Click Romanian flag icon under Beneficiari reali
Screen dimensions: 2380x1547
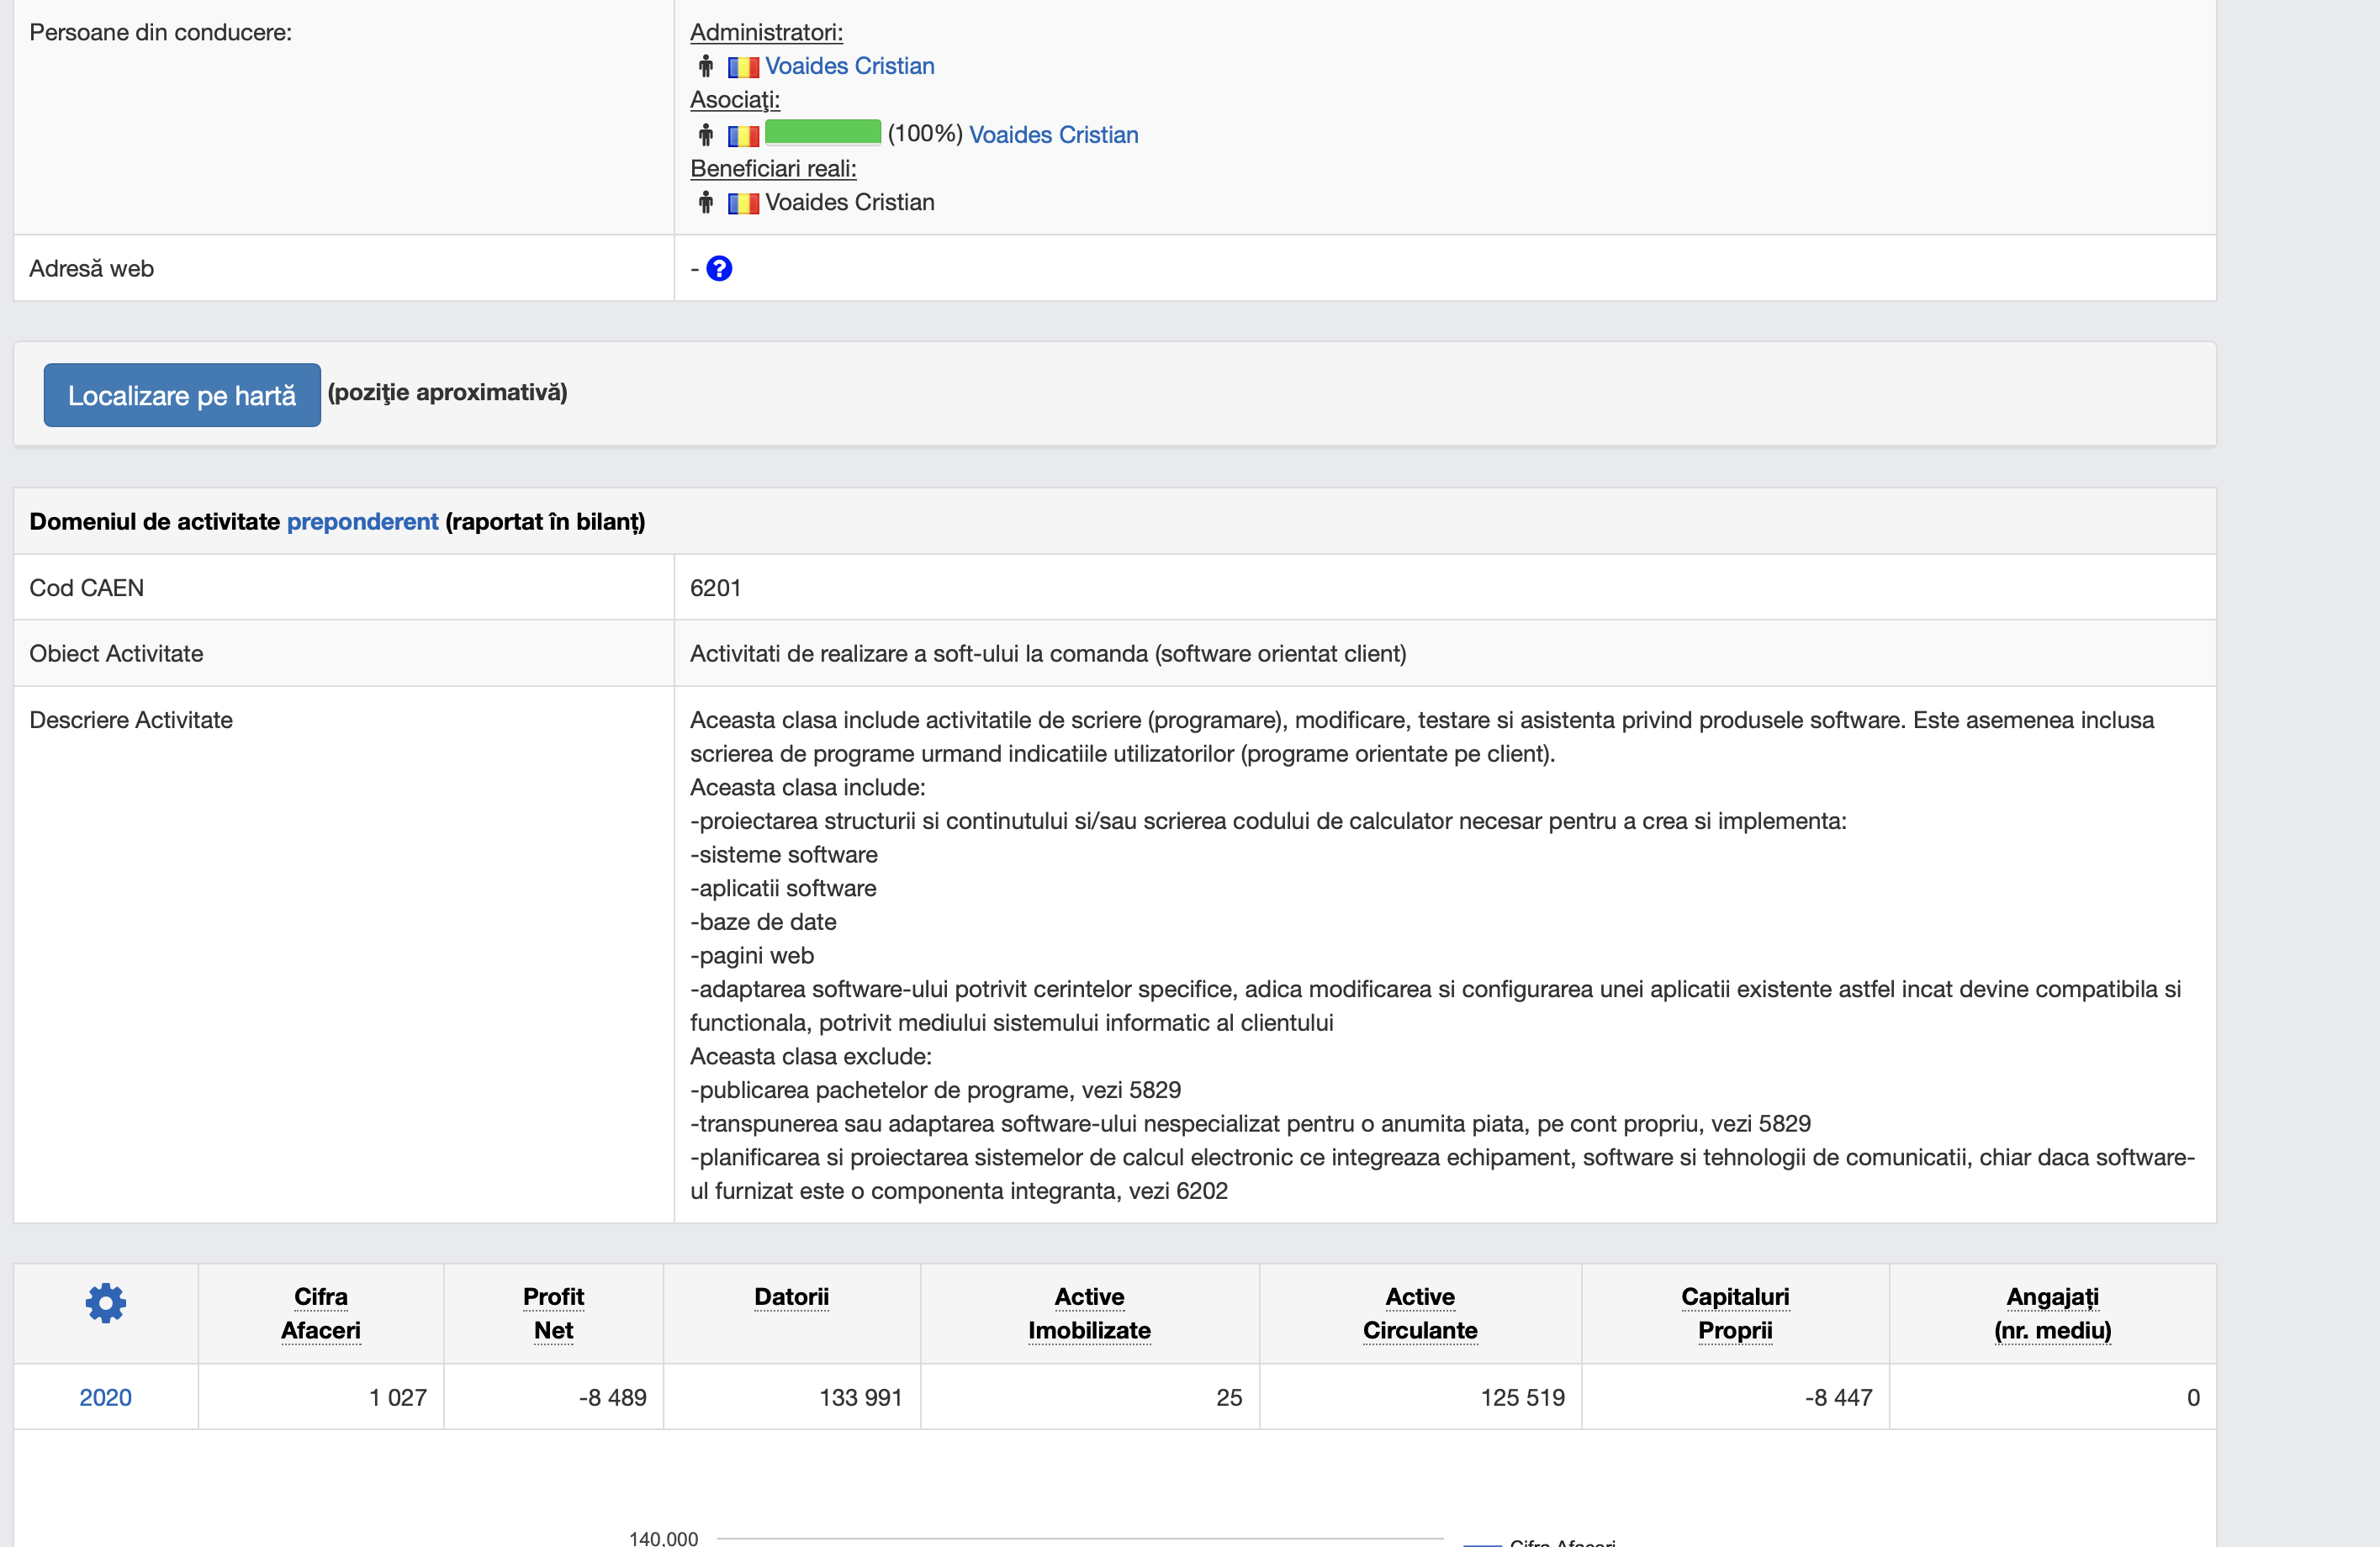[743, 203]
